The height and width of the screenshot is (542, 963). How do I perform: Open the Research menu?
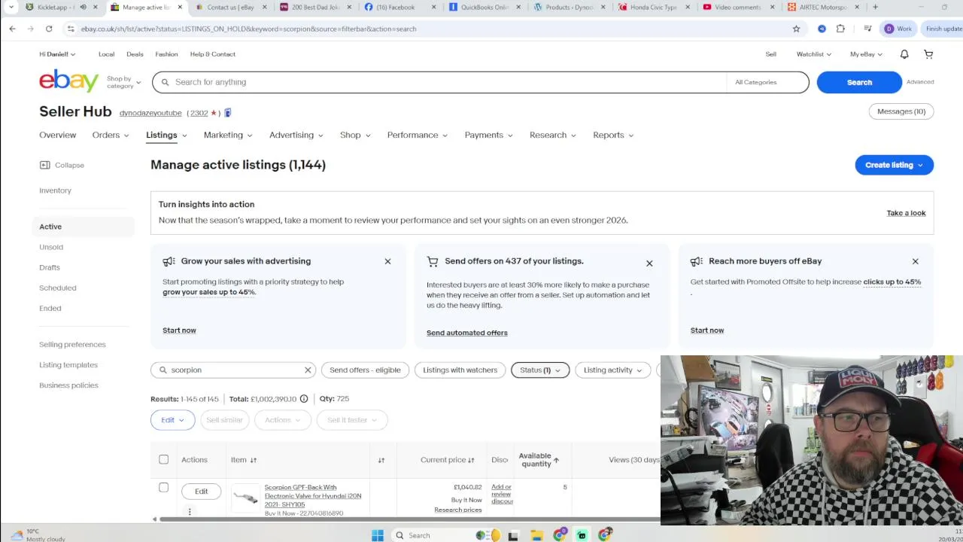point(552,135)
